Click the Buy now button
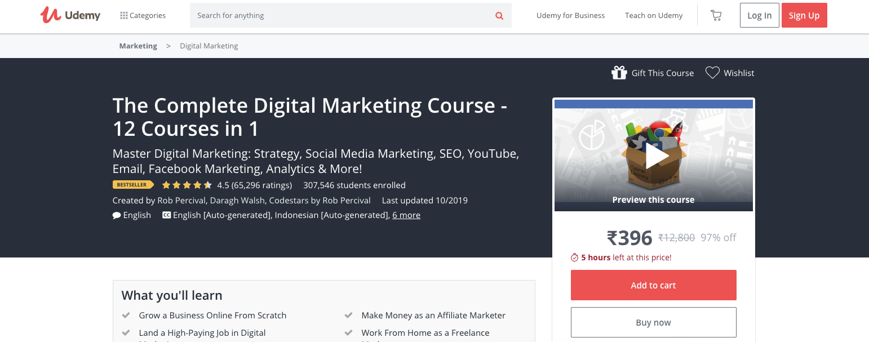Image resolution: width=869 pixels, height=342 pixels. coord(653,322)
